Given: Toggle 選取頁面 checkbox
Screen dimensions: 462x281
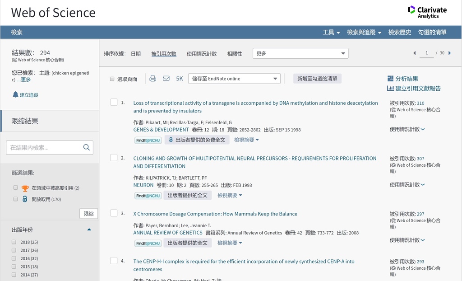Looking at the screenshot, I should click(112, 79).
